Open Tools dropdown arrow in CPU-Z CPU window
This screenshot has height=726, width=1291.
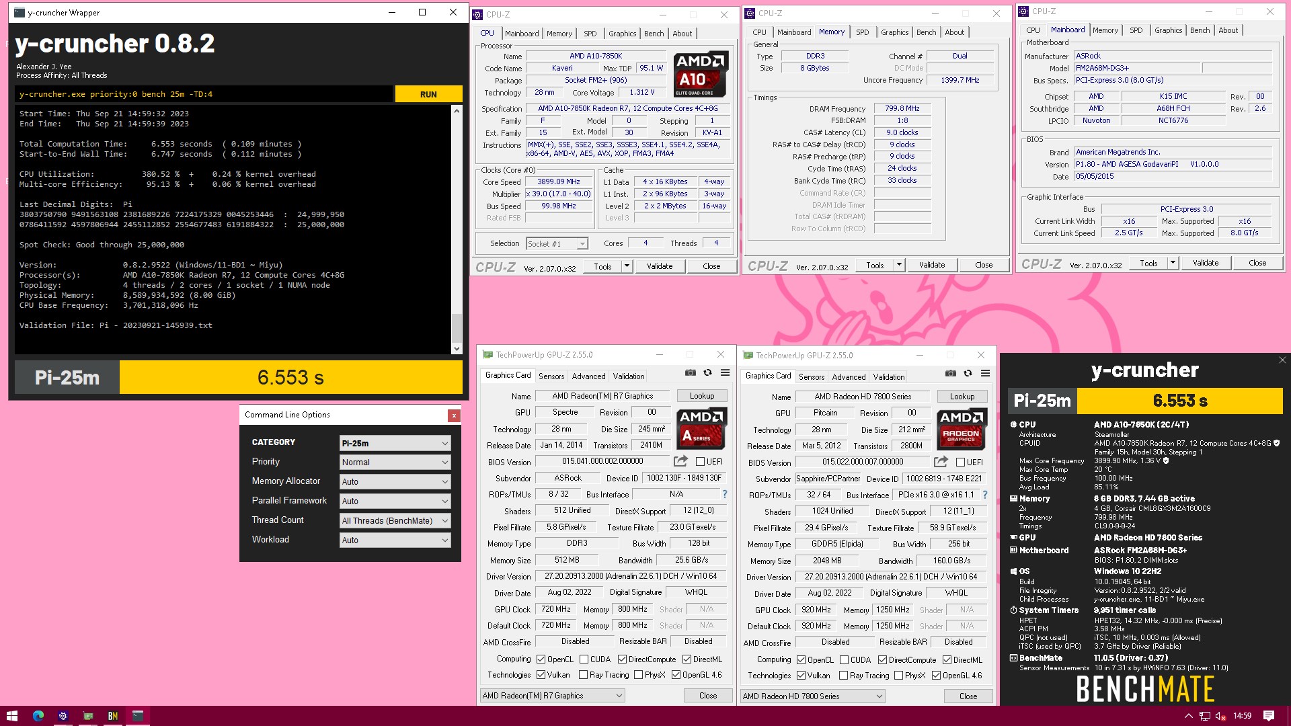click(x=627, y=266)
